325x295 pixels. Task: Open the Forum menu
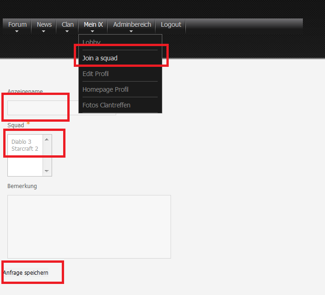[x=17, y=26]
